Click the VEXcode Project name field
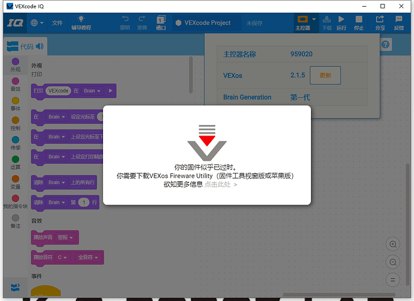Viewport: 414px width, 301px height. [207, 23]
